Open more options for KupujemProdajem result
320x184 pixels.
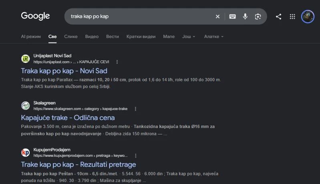pyautogui.click(x=136, y=156)
